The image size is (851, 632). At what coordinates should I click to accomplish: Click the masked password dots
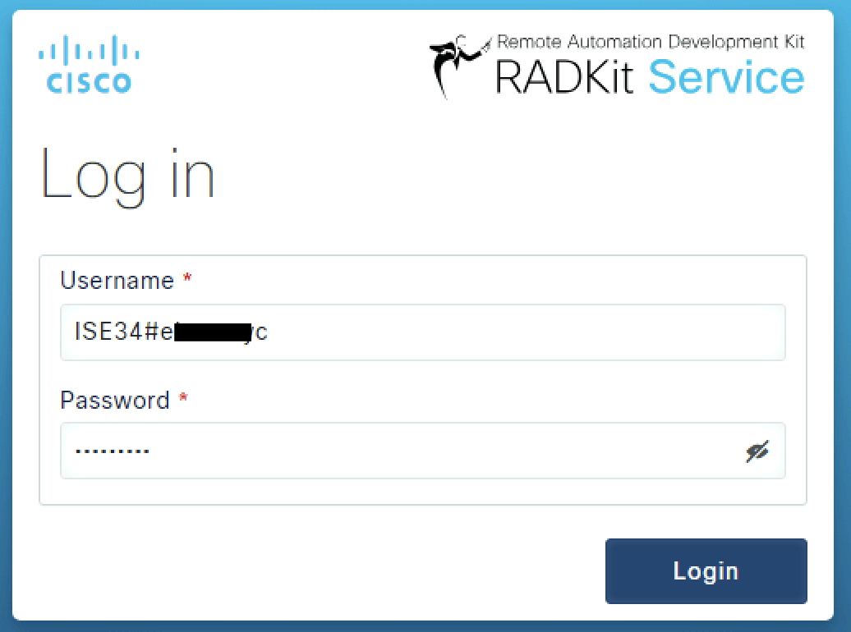pos(113,451)
